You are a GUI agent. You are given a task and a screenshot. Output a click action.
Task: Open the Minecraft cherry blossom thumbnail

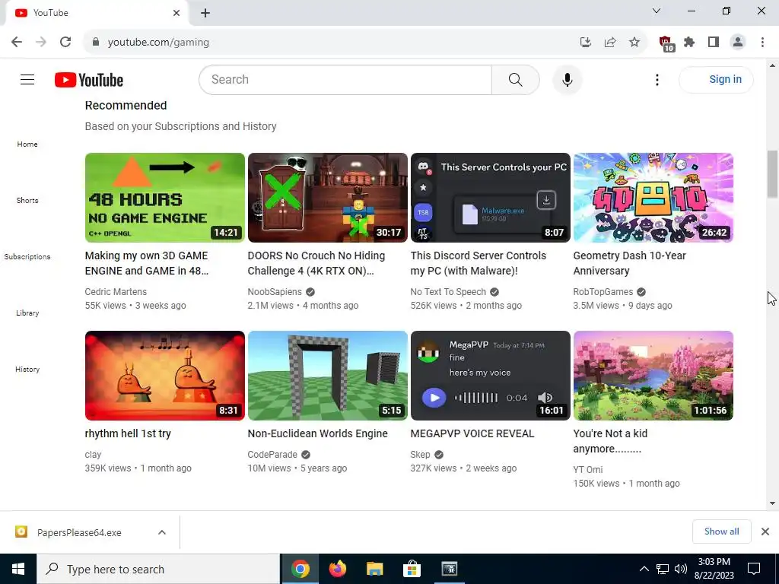tap(653, 376)
